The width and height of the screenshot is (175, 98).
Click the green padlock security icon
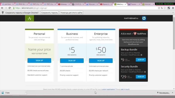(14, 8)
